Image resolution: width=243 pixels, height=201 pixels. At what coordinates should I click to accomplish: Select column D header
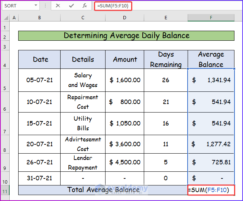pyautogui.click(x=124, y=18)
